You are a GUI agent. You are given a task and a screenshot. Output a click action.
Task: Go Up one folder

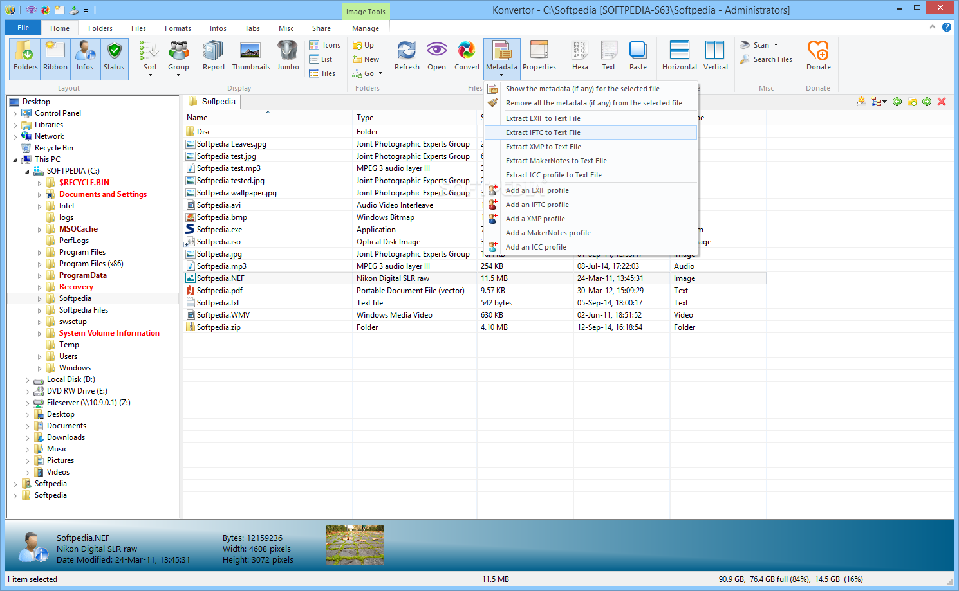pos(363,45)
